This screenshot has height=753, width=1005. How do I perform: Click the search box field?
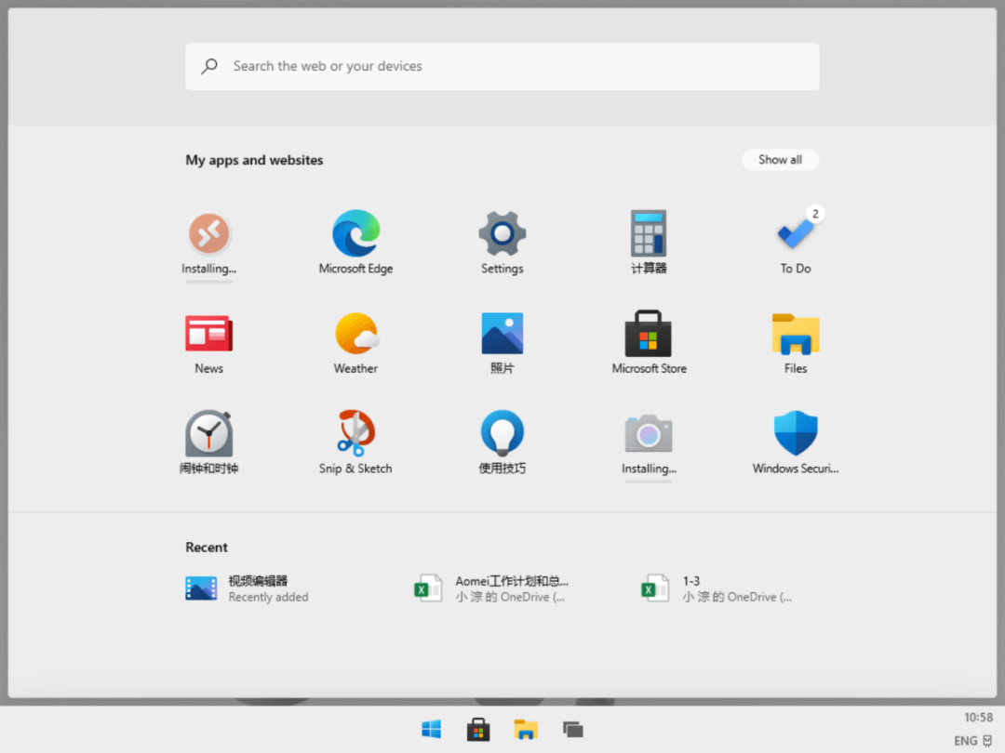pos(502,66)
